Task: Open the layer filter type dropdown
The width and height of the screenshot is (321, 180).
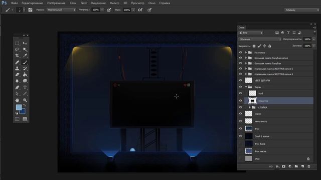Action: (x=251, y=32)
